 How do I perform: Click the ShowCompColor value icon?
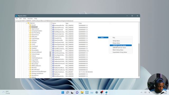click(53, 34)
